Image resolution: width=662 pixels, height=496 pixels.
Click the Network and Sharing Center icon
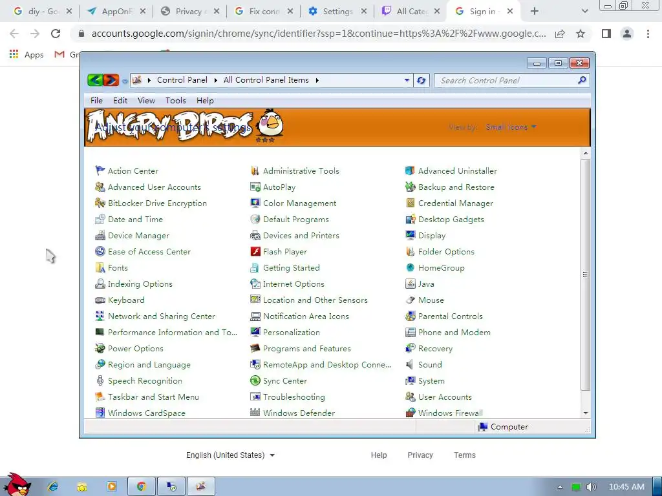100,316
